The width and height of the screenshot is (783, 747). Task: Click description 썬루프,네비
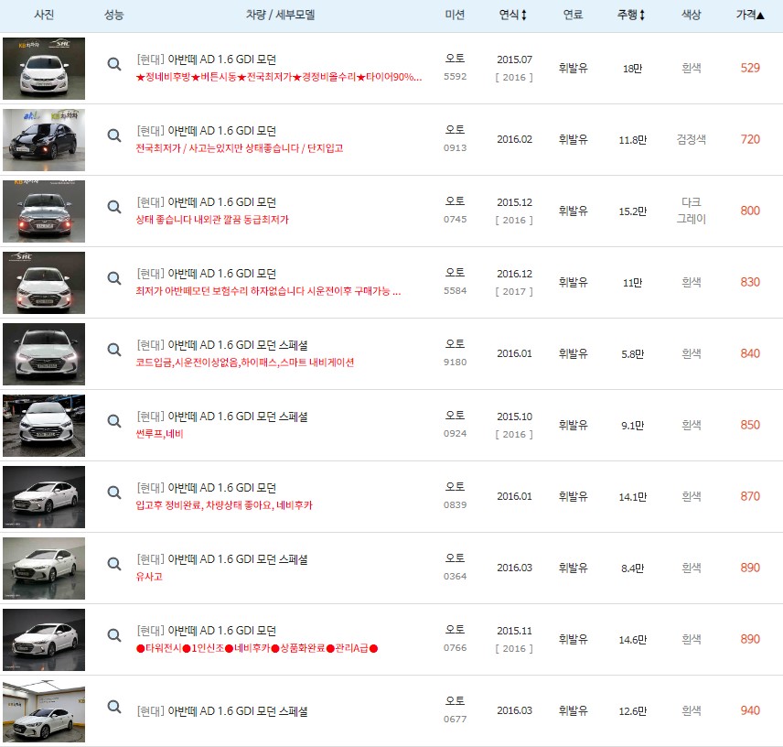(x=160, y=434)
